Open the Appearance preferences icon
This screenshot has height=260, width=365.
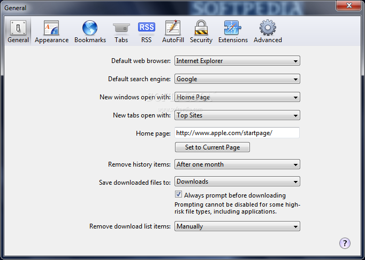tap(51, 28)
